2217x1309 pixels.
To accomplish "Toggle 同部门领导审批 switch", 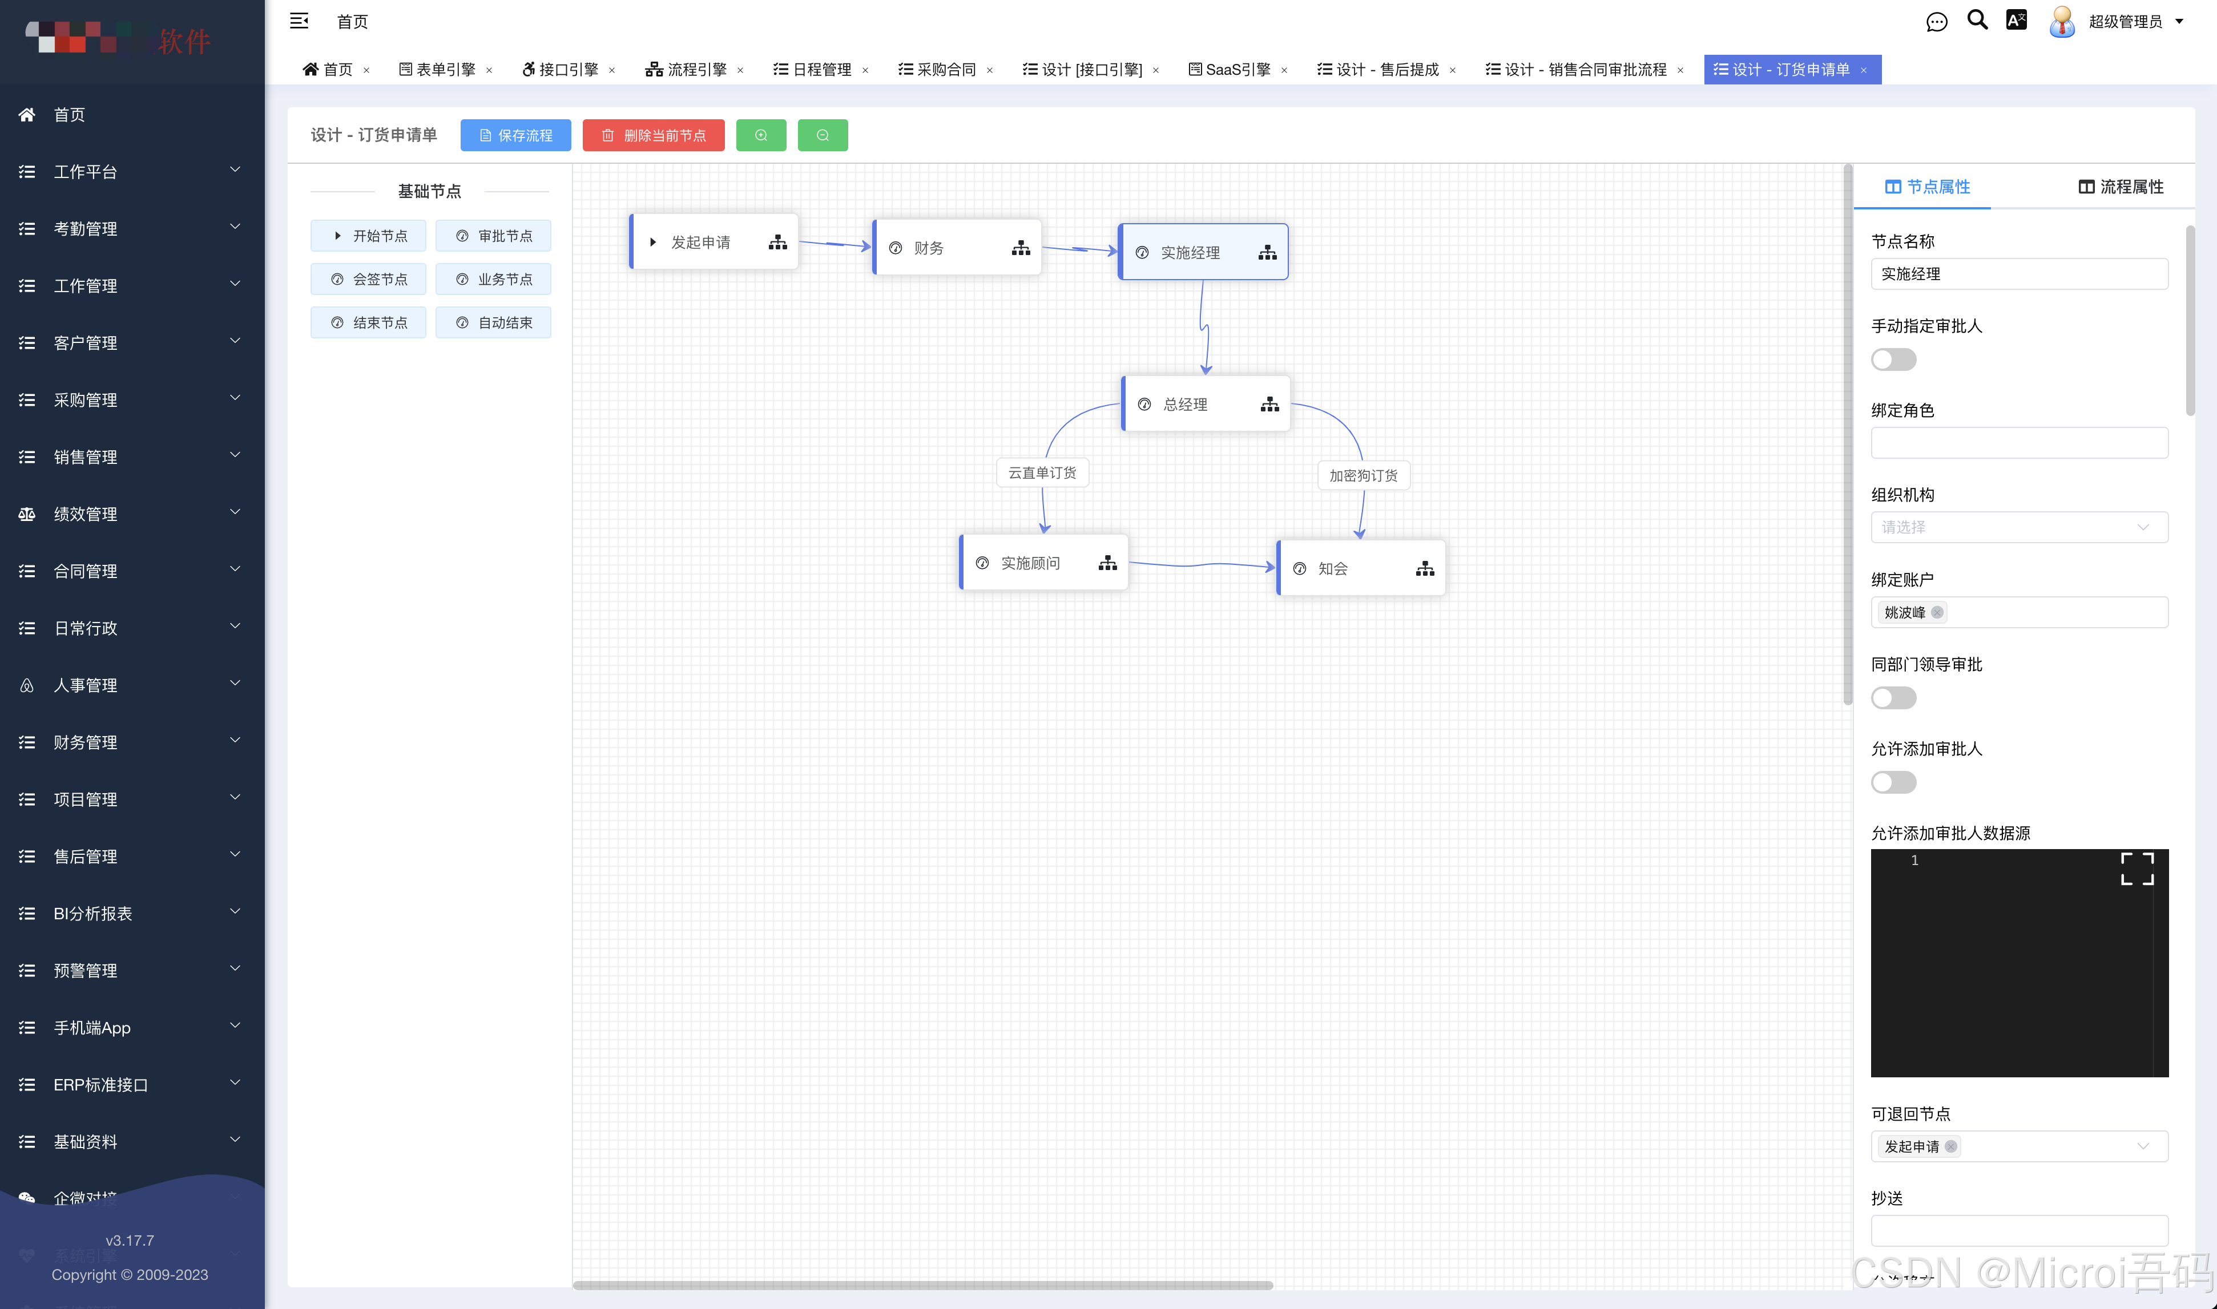I will pyautogui.click(x=1893, y=698).
